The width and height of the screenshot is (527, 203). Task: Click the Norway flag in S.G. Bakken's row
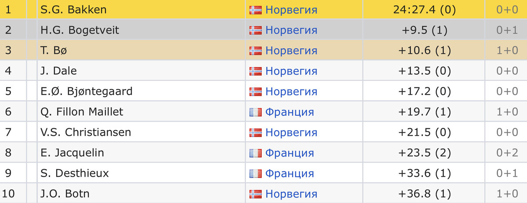pos(255,10)
